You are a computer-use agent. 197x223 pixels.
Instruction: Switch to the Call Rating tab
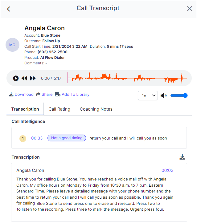coord(60,109)
